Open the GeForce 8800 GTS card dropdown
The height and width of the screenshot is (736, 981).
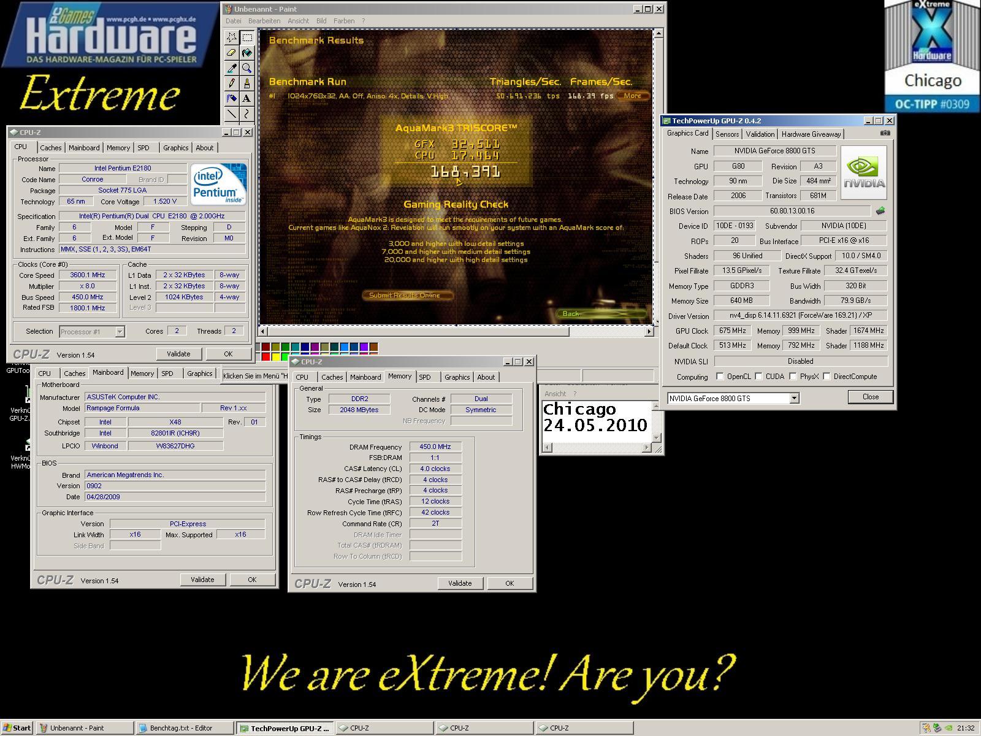(794, 399)
